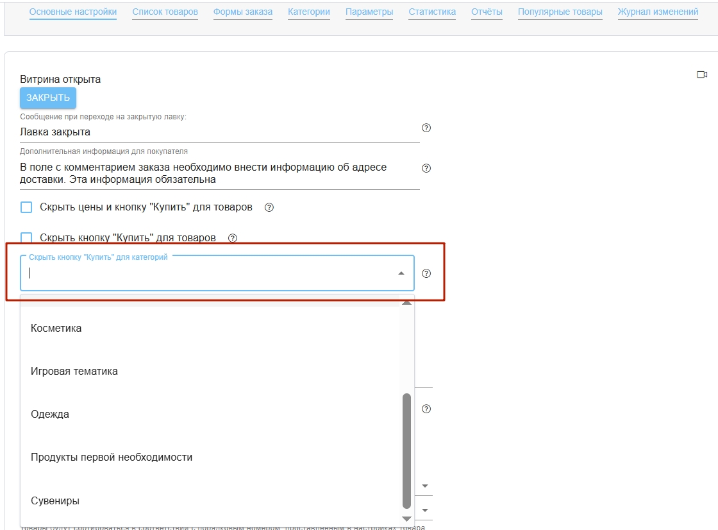Screen dimensions: 718x530
Task: Click help icon next to 'Скрыть цены' checkbox
Action: [269, 207]
